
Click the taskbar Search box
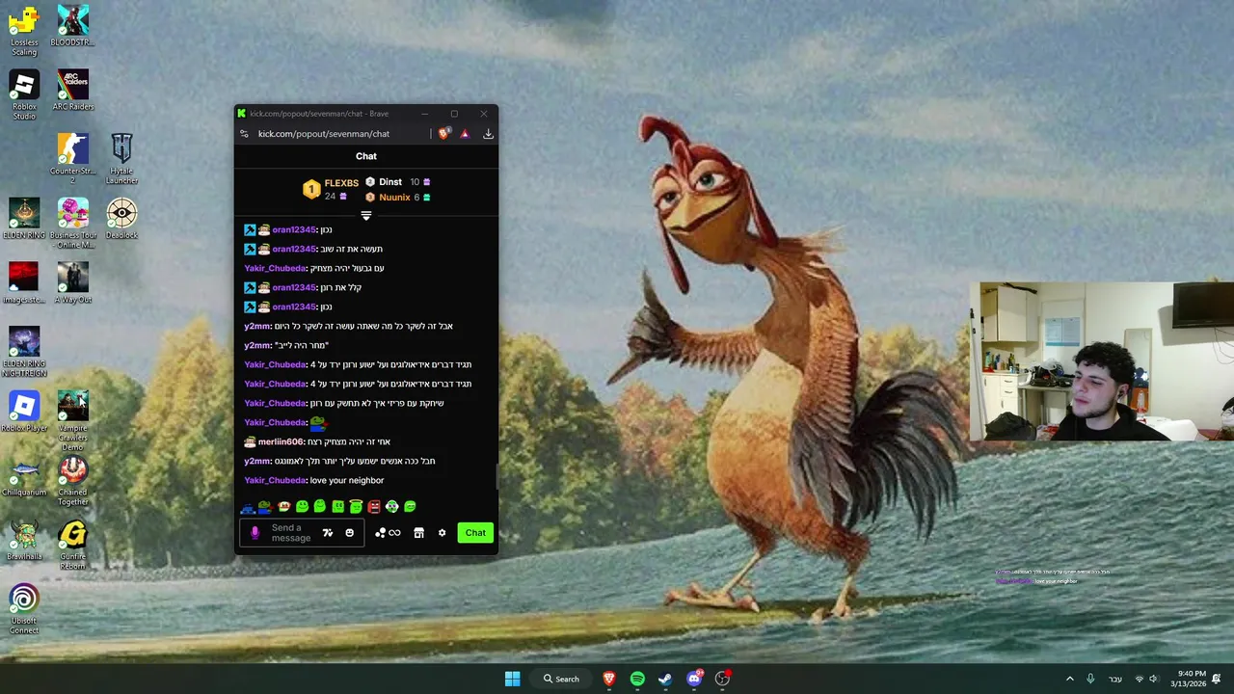[x=560, y=679]
